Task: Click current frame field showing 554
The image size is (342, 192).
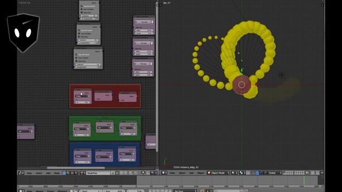Action: 135,191
